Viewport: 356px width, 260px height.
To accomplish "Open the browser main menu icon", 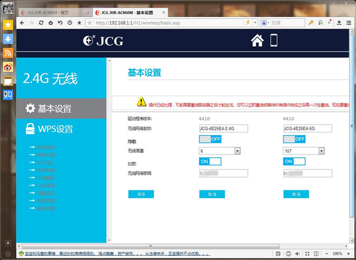I will pyautogui.click(x=349, y=23).
